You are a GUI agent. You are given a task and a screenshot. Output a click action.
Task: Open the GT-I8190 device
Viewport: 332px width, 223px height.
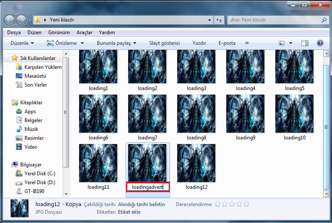tap(30, 191)
